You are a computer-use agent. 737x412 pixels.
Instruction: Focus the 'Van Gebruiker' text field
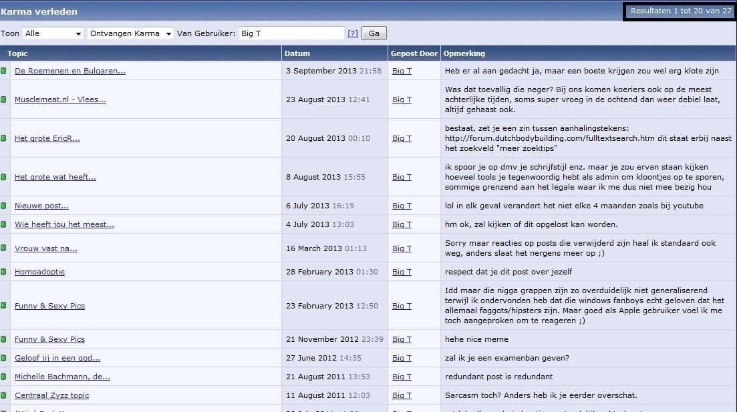(291, 33)
